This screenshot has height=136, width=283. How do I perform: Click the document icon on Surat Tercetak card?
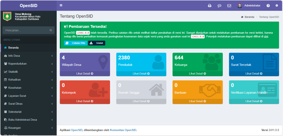(270, 62)
